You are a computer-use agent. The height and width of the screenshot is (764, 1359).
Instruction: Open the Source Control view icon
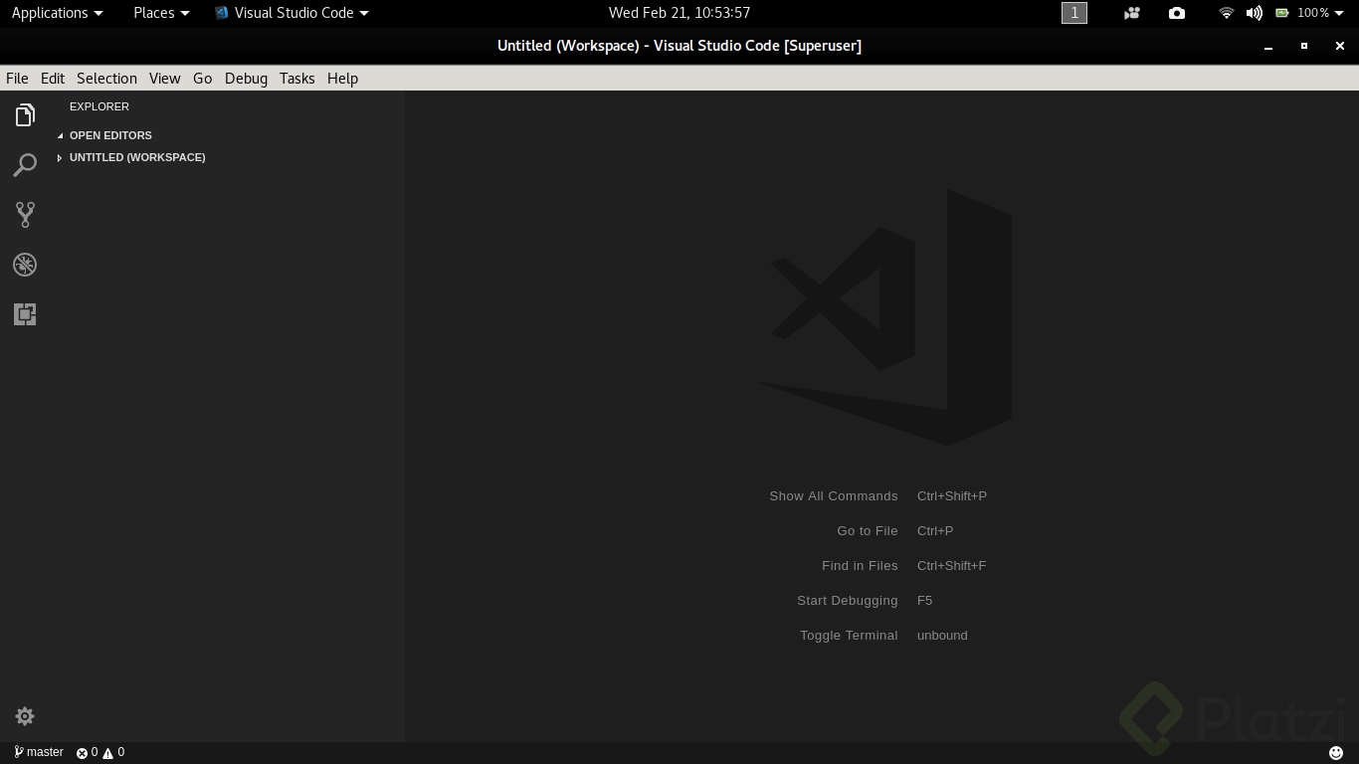point(25,215)
